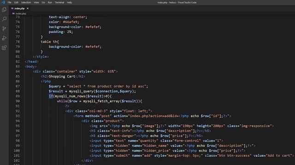Click 'col-md-3' class value on line 92

97,111
